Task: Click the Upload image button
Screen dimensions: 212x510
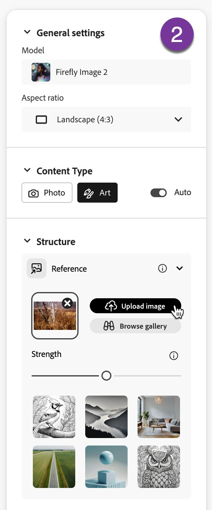Action: (x=136, y=306)
